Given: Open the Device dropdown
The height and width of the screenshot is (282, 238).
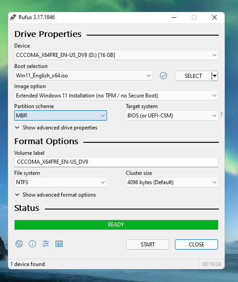Looking at the screenshot, I should coord(116,55).
